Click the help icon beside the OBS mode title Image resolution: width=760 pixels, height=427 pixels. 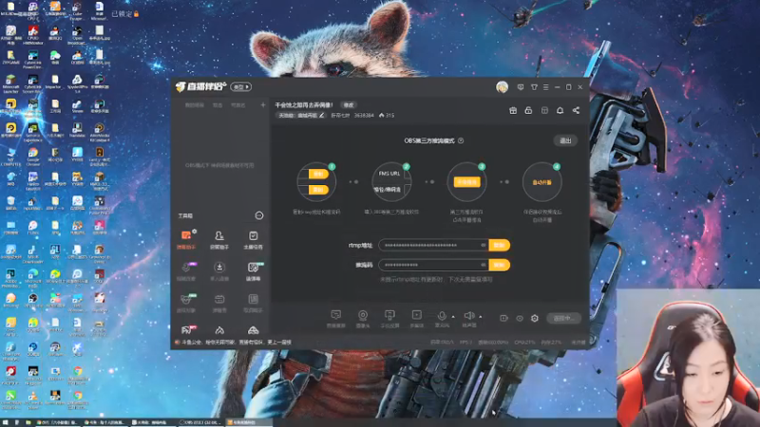click(461, 140)
